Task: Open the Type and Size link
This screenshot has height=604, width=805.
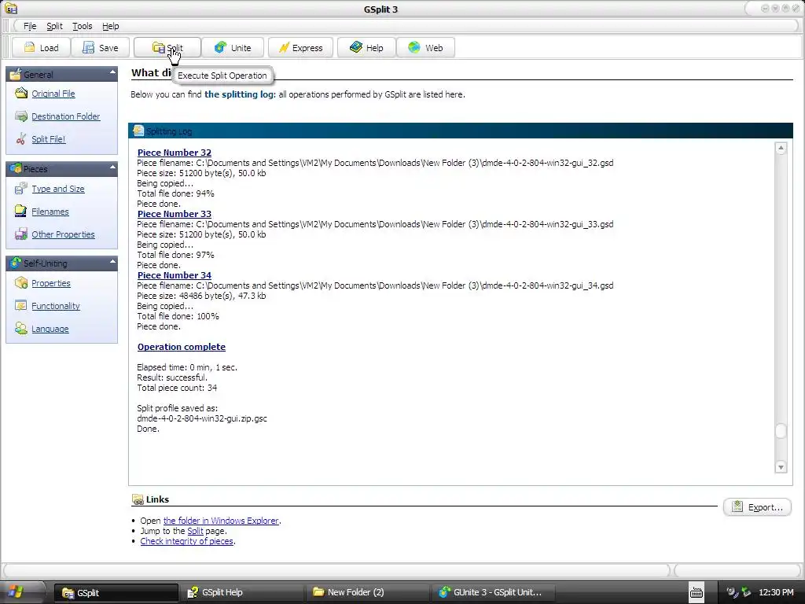Action: (58, 189)
